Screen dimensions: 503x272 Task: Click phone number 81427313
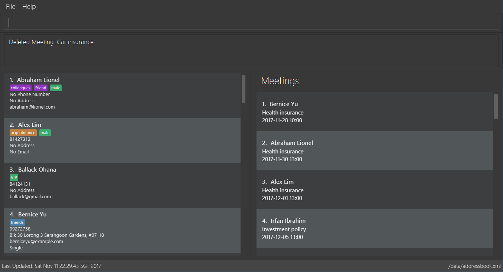click(x=20, y=139)
